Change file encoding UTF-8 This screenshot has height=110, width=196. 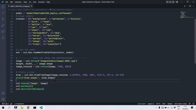pos(158,104)
